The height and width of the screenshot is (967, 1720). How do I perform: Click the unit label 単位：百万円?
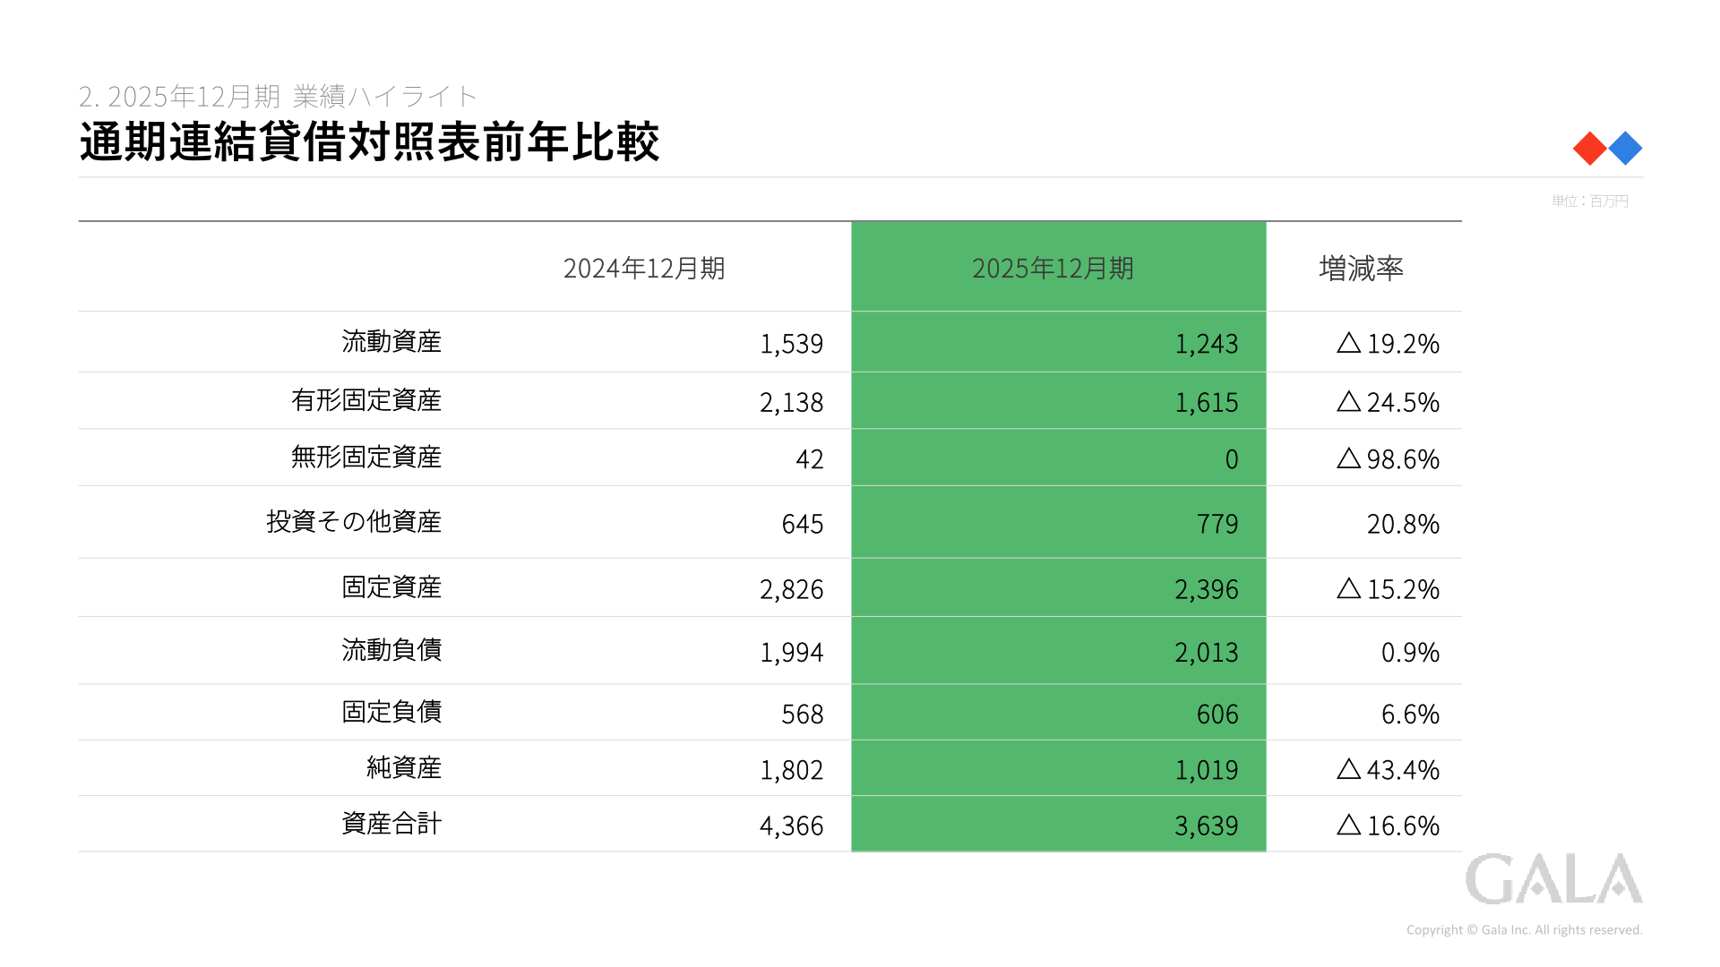1590,201
